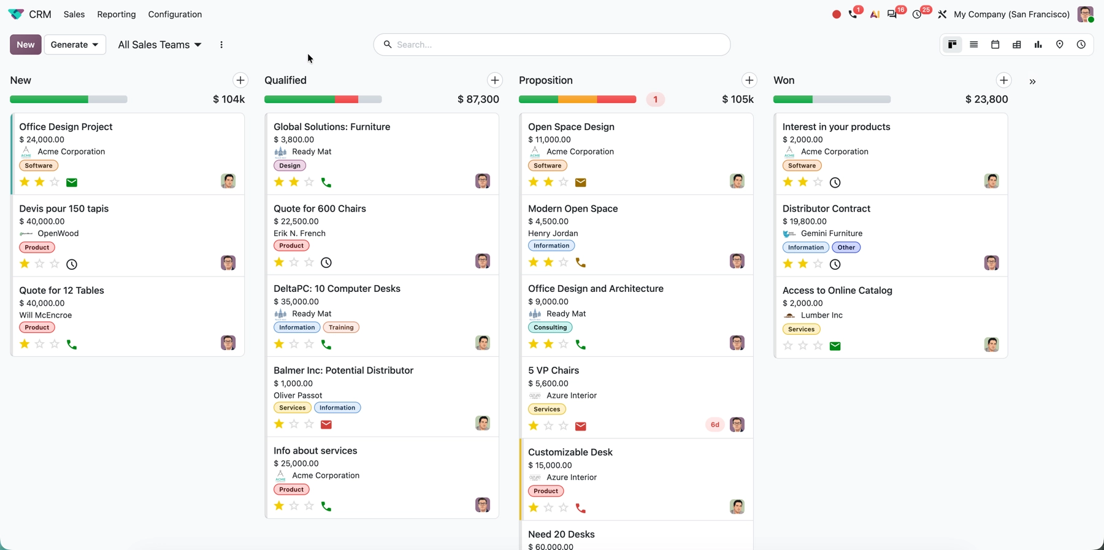Add a quick lead in Won column
1104x550 pixels.
click(x=1004, y=80)
